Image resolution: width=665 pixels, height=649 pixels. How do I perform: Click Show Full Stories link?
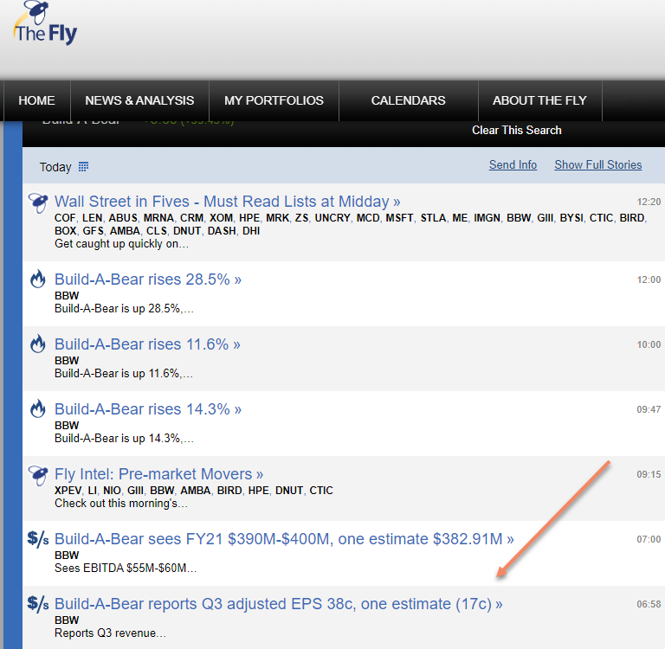tap(598, 165)
